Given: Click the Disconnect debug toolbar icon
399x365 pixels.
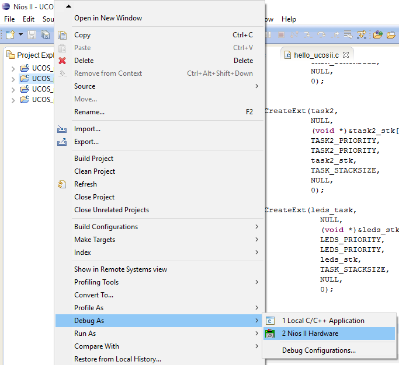Looking at the screenshot, I should tap(294, 34).
